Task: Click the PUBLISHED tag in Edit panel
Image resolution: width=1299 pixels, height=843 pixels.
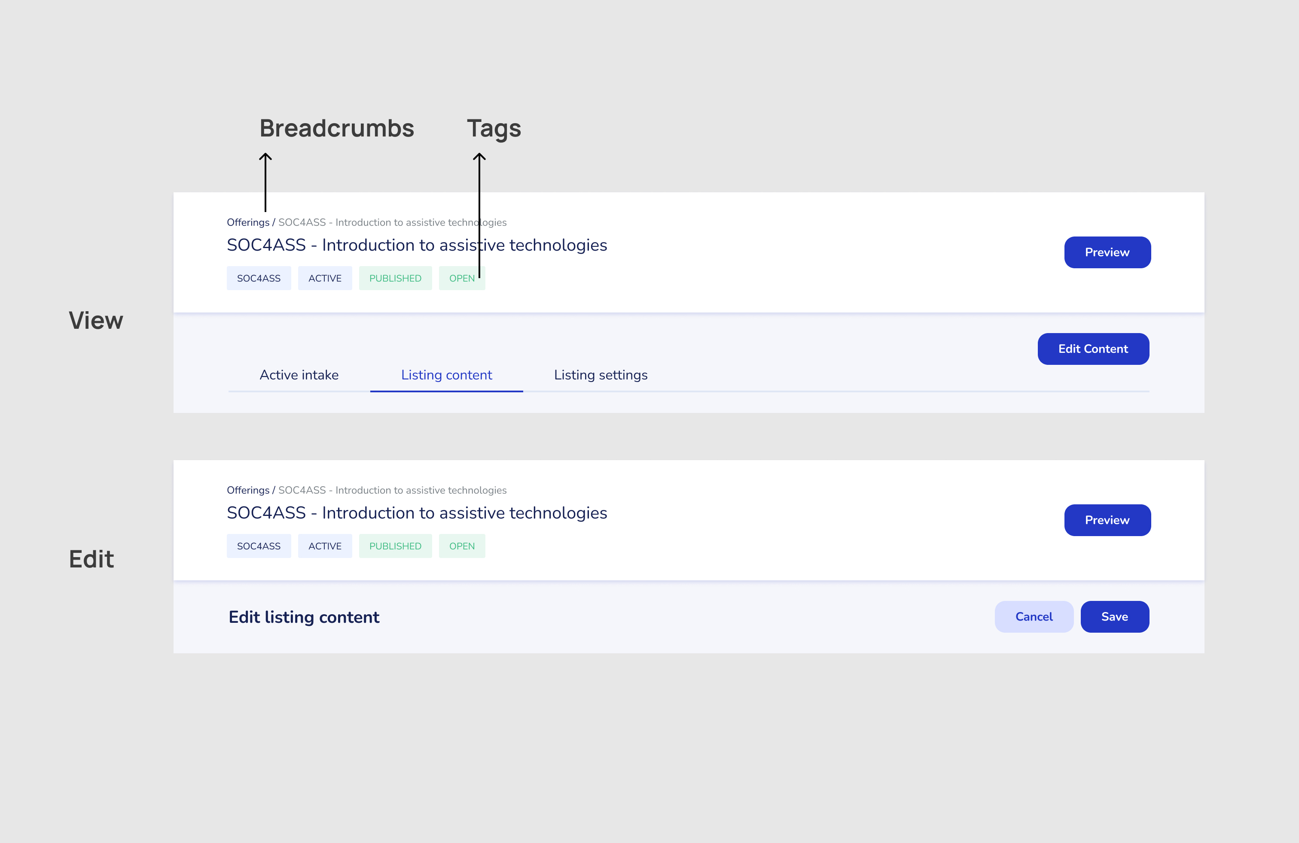Action: (x=395, y=545)
